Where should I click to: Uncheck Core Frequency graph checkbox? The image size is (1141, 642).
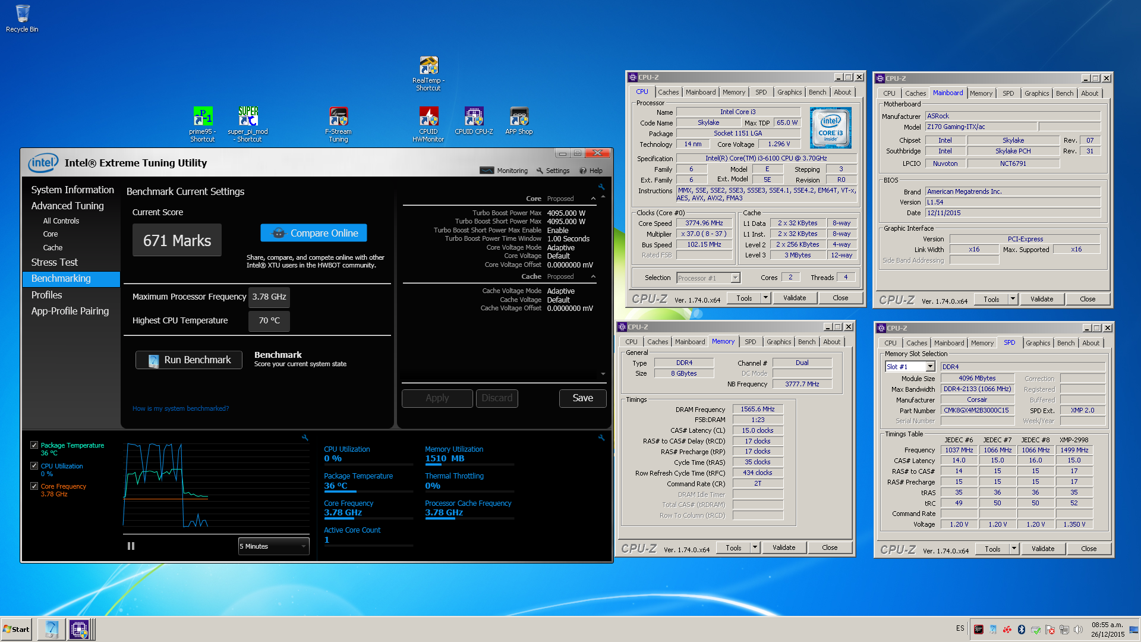point(34,486)
